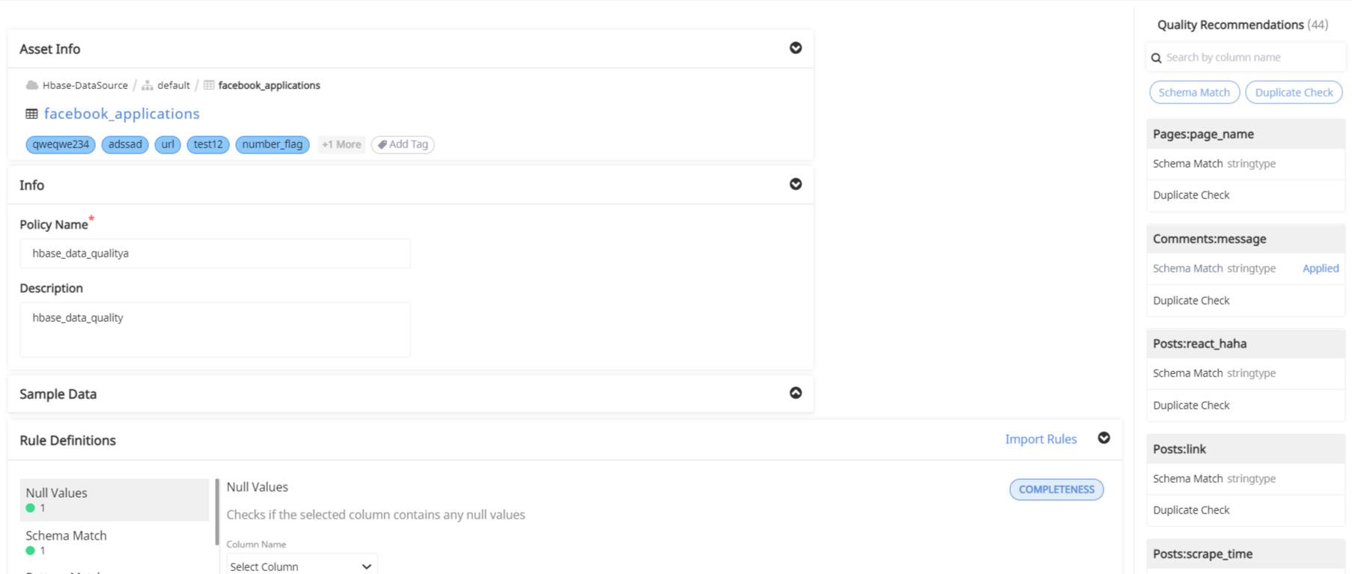Click the search magnifier icon
Screen dimensions: 1352x574
coord(1157,58)
